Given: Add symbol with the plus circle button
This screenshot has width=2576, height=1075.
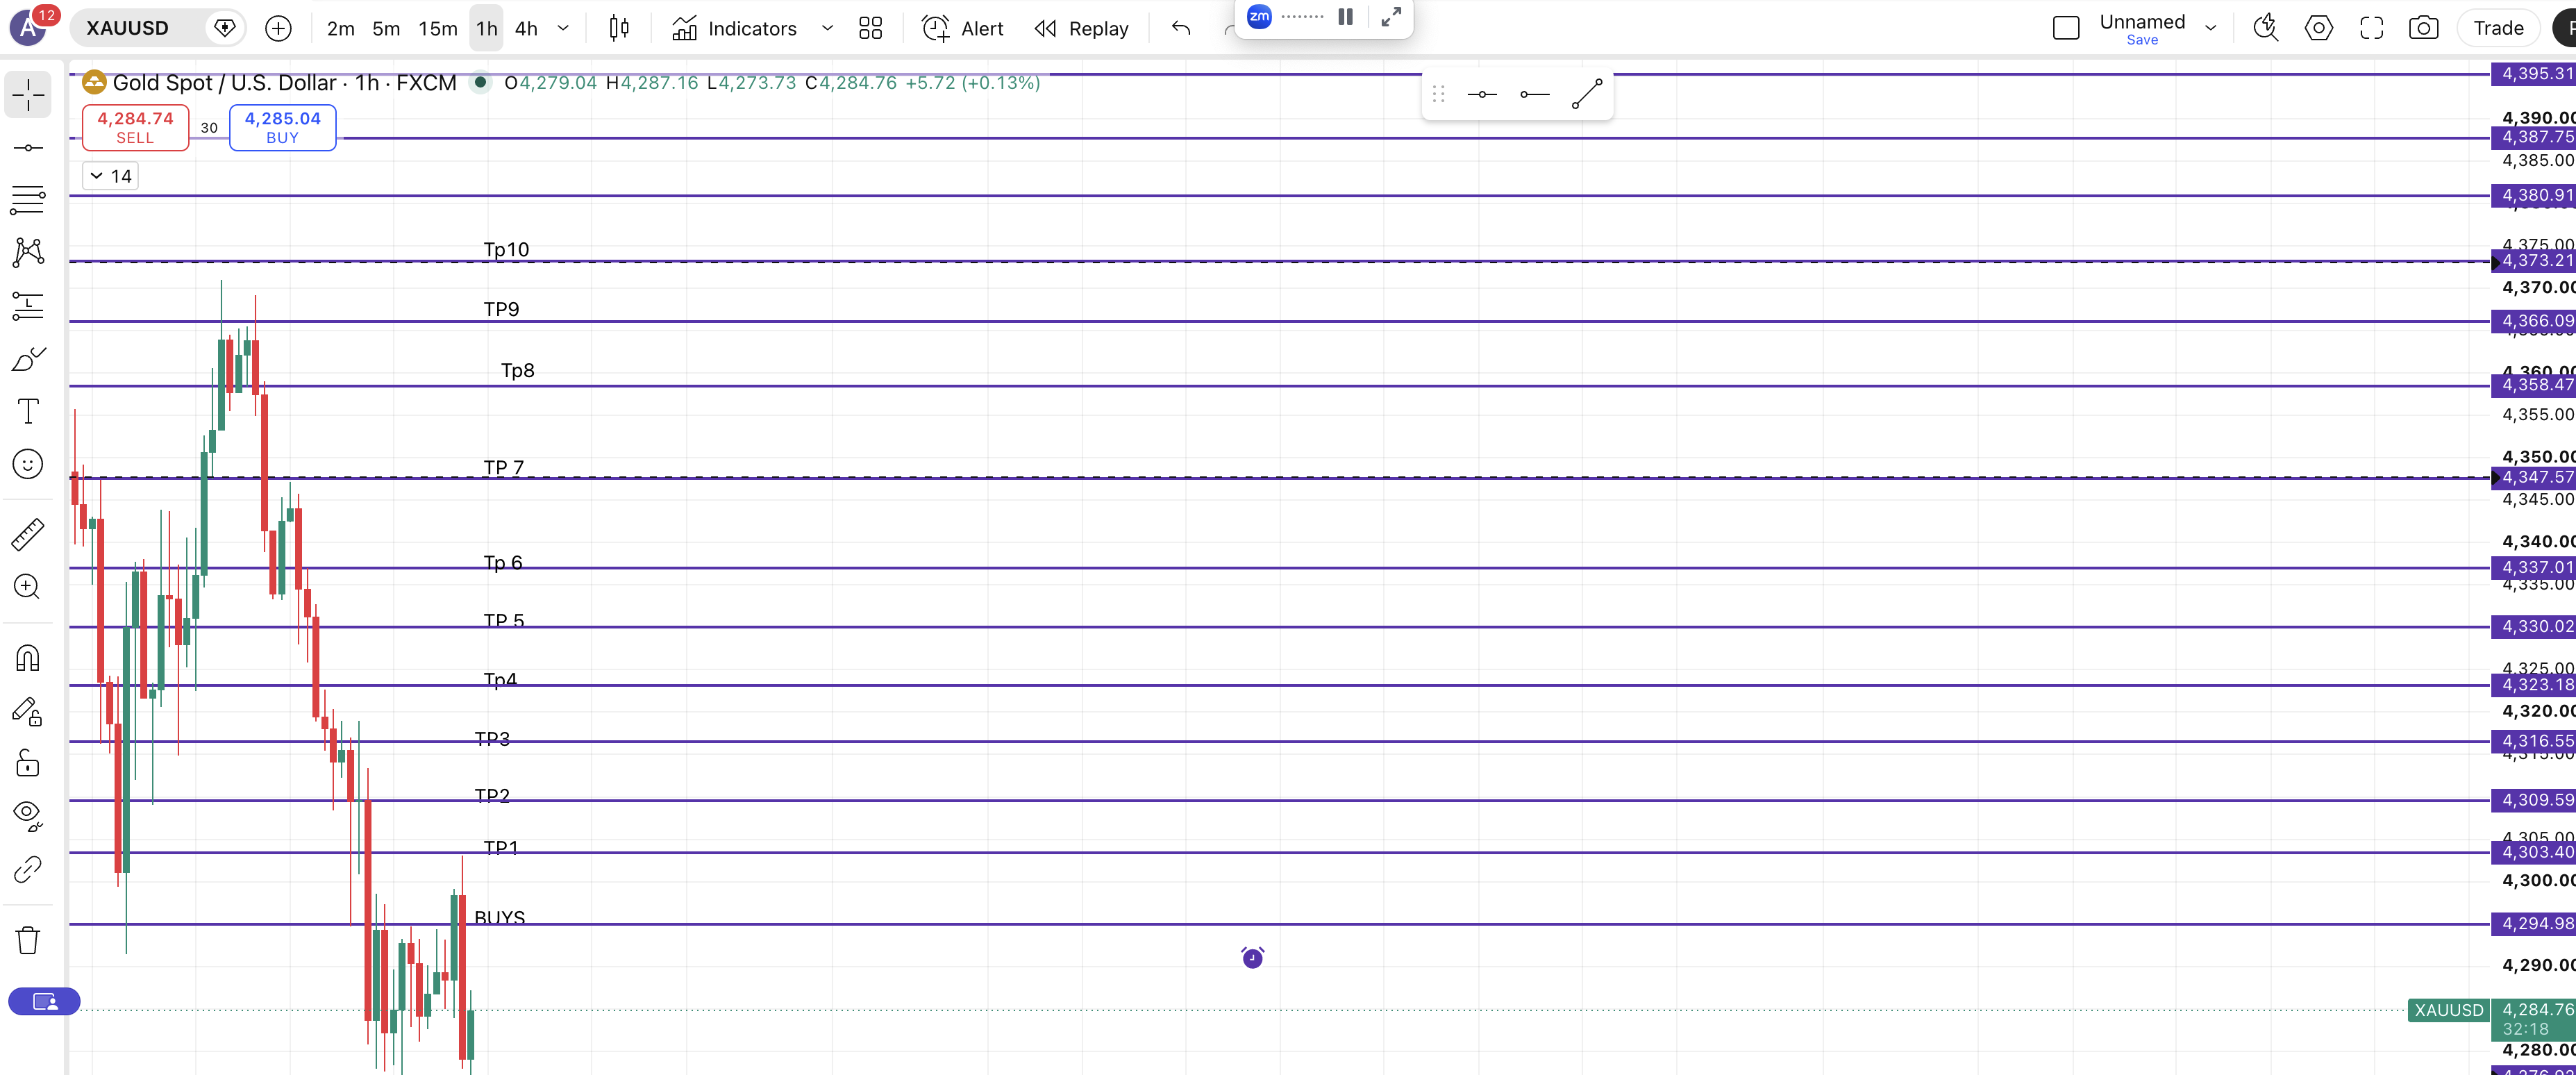Looking at the screenshot, I should coord(278,28).
